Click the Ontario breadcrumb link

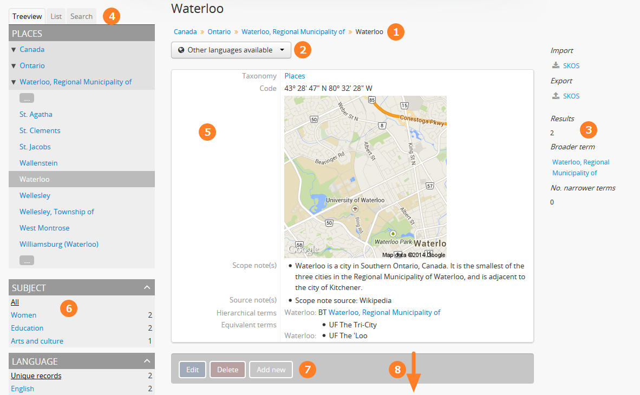click(x=219, y=32)
